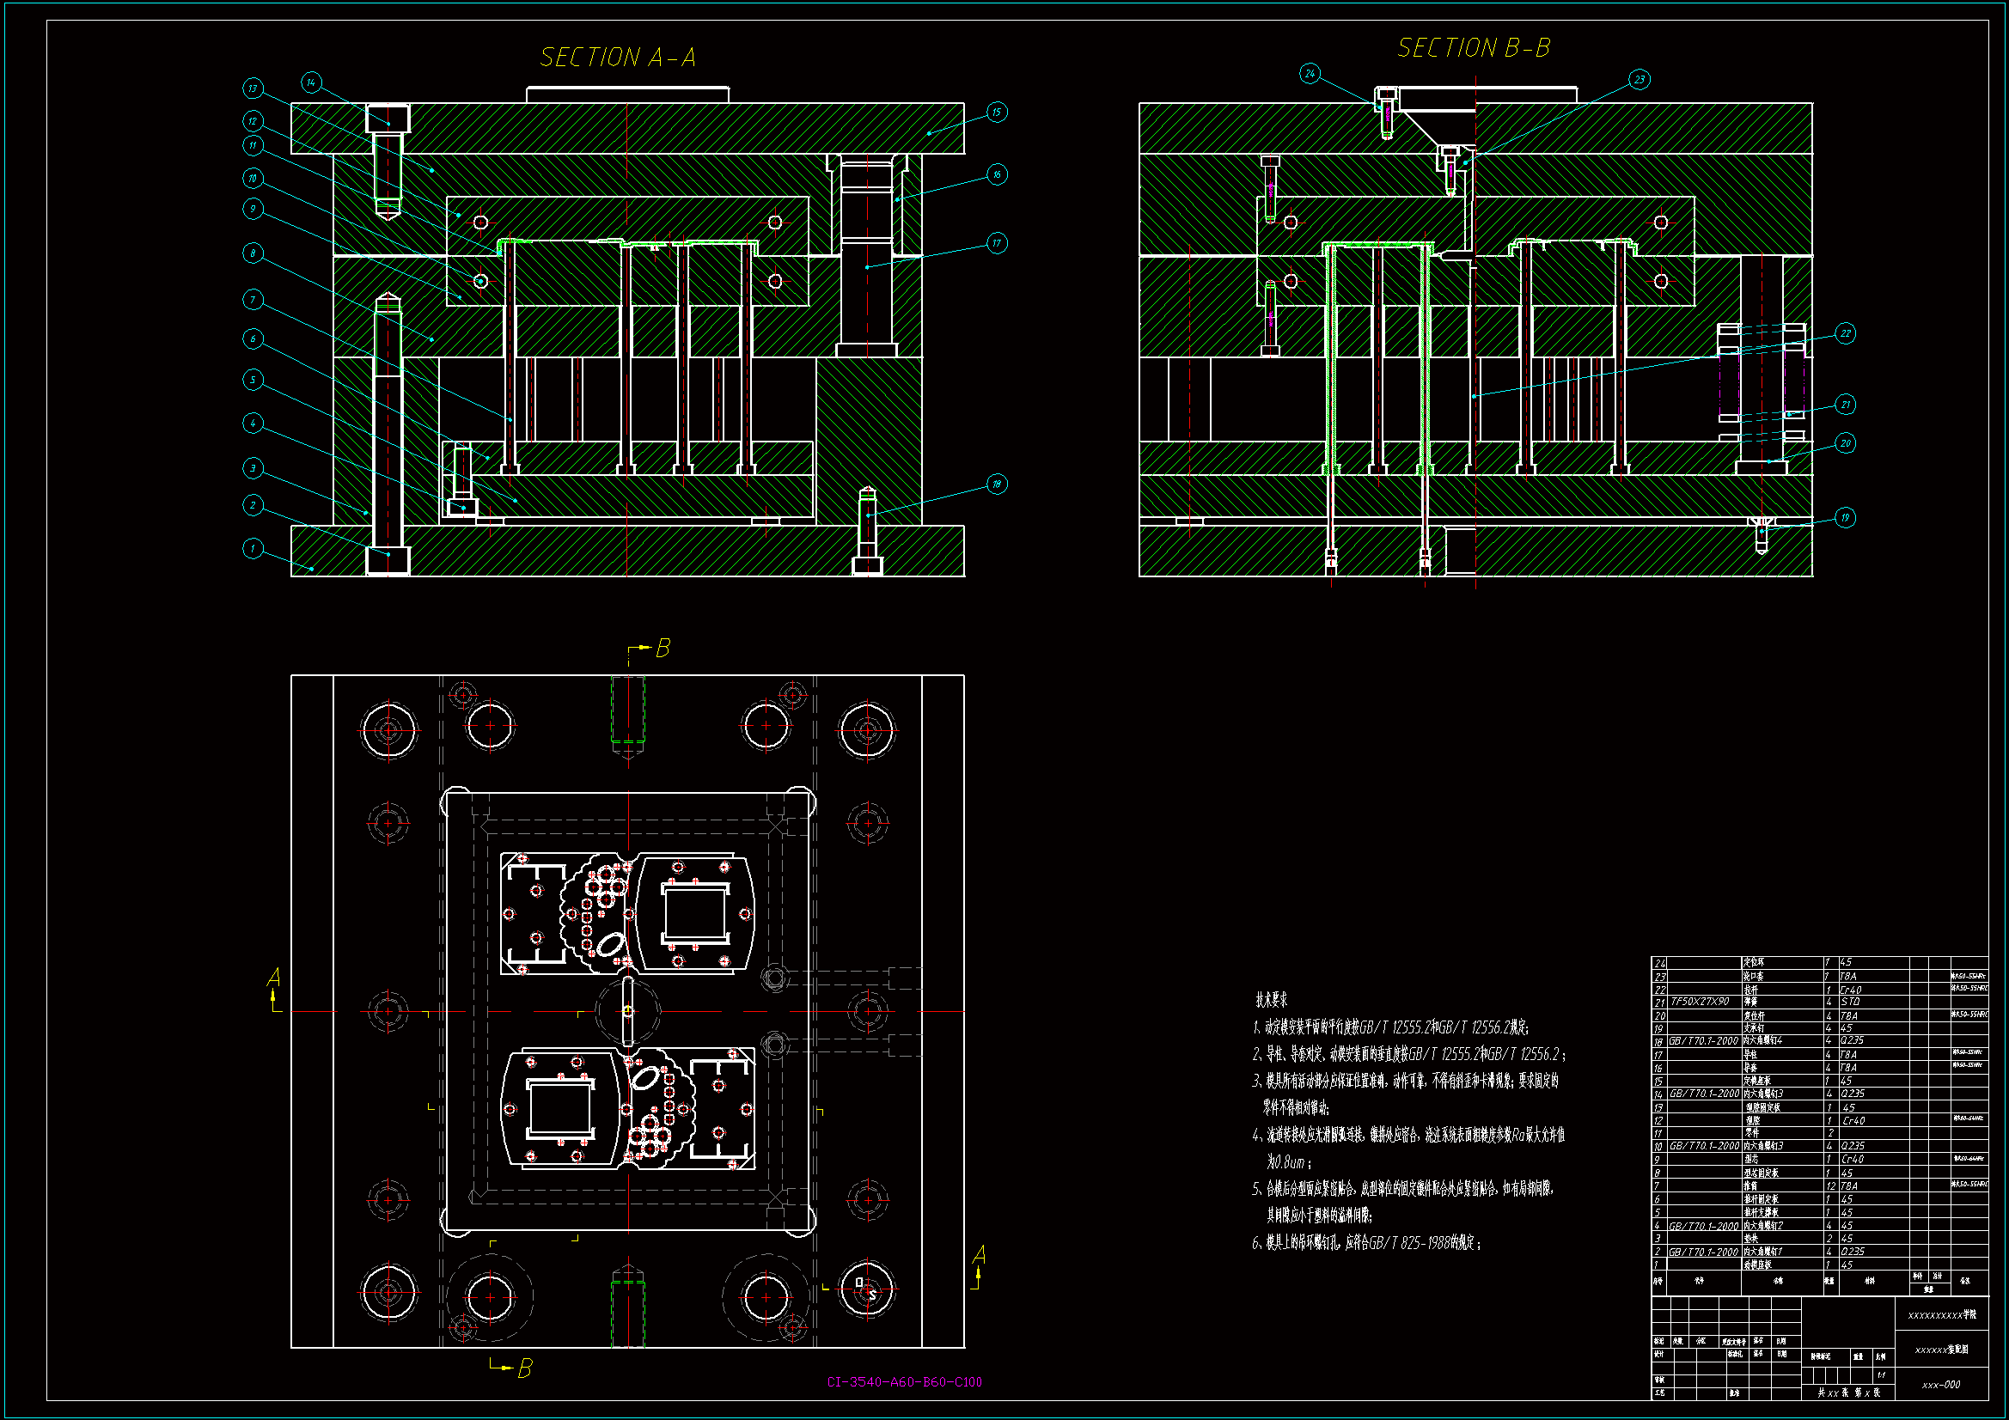Click the xxx-000 drawing number field
Screen dimensions: 2009x1420
(1941, 1384)
